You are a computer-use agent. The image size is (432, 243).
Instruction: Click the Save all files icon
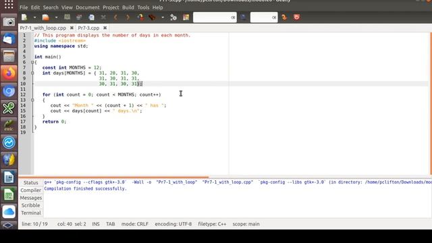pos(79,18)
